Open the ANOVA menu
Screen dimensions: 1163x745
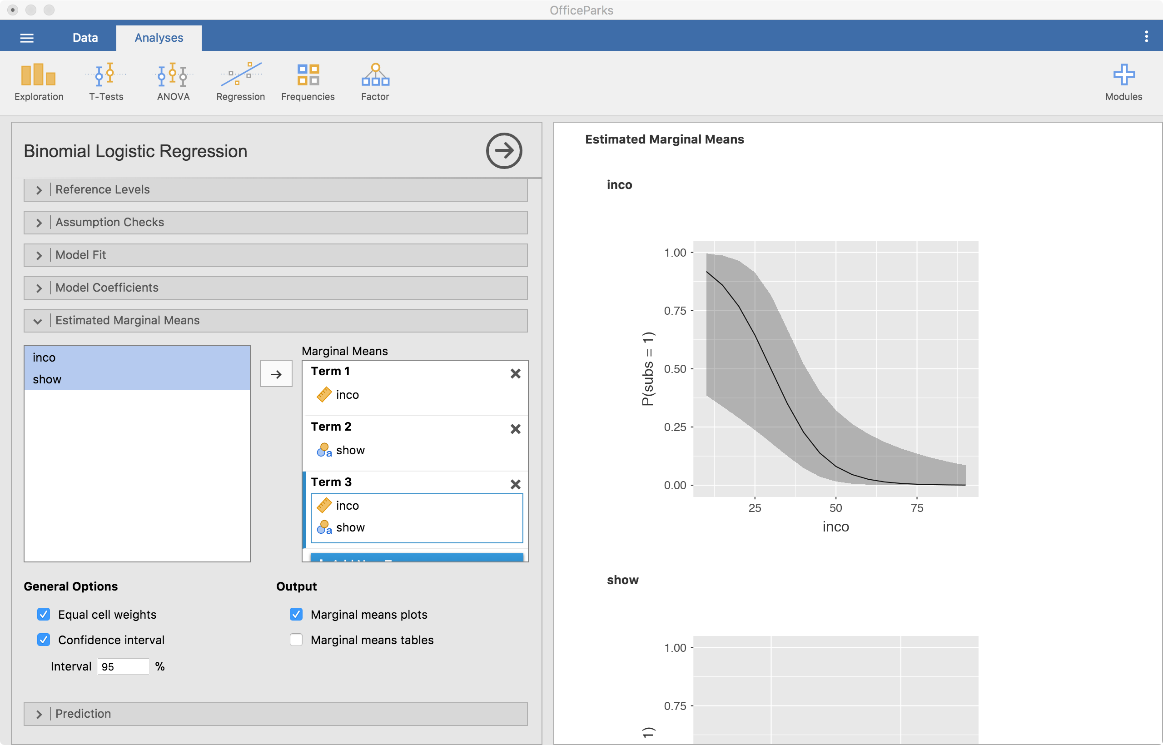(x=173, y=82)
